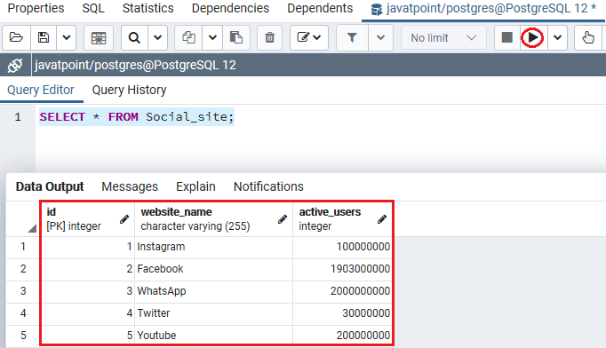Click the Save File floppy icon
The height and width of the screenshot is (348, 606).
[44, 37]
